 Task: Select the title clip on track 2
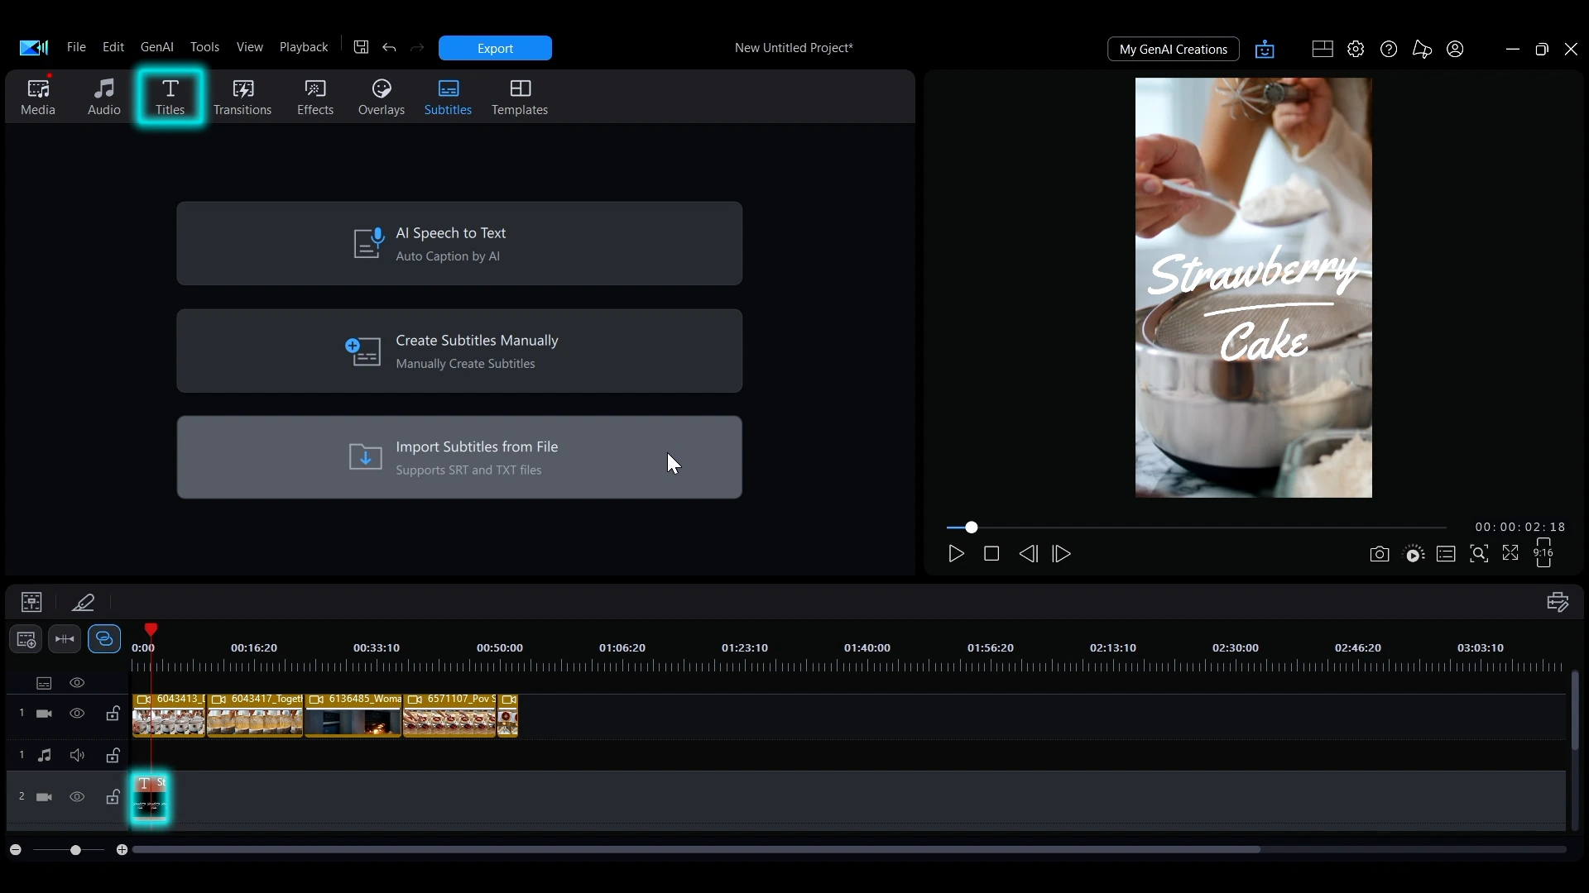(150, 799)
